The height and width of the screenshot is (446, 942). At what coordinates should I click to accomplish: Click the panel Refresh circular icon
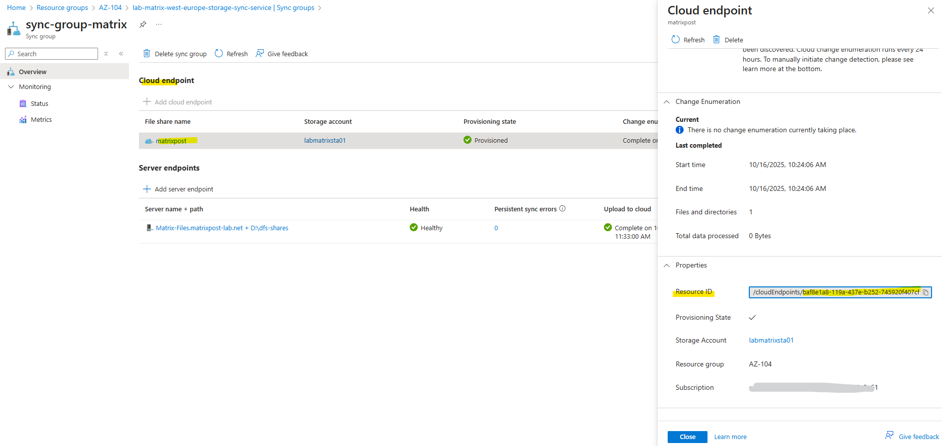point(676,39)
